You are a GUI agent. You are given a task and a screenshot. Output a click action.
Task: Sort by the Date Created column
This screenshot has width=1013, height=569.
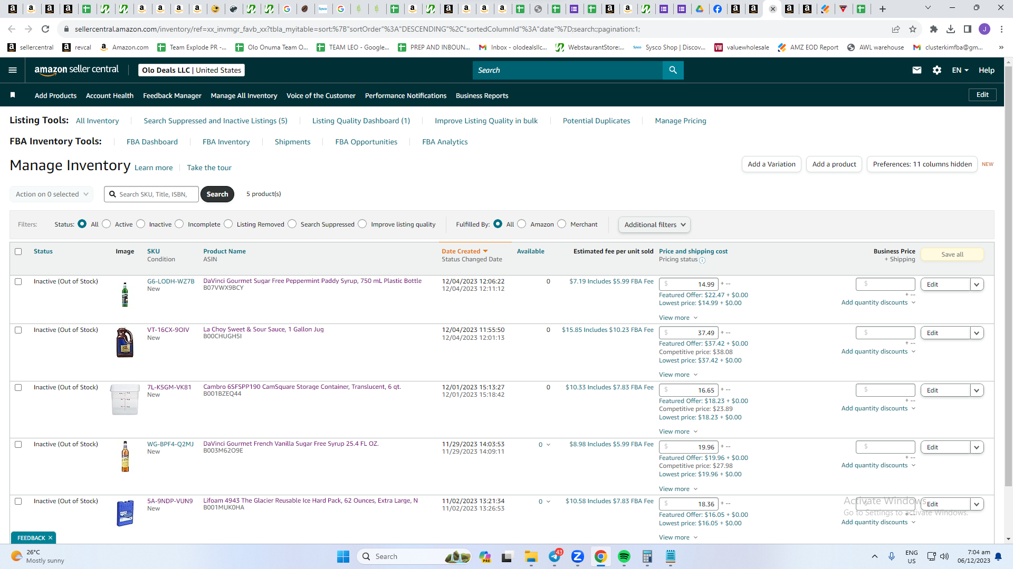click(464, 251)
